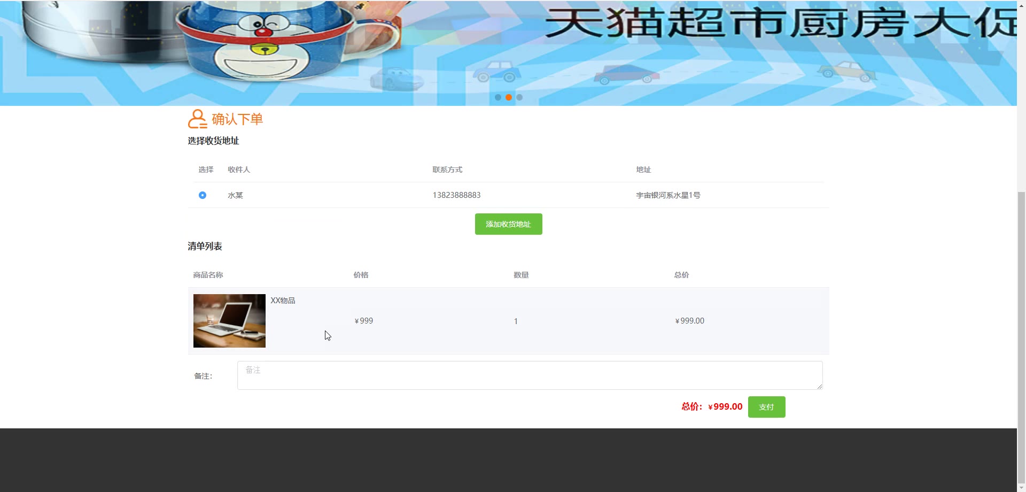This screenshot has height=492, width=1026.
Task: Click phone number 13823888883
Action: coord(456,195)
